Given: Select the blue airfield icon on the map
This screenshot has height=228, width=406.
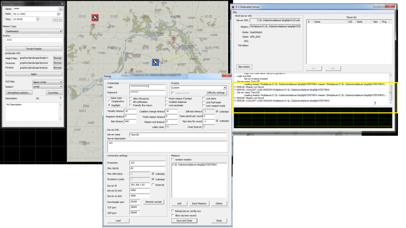Looking at the screenshot, I should pos(155,62).
